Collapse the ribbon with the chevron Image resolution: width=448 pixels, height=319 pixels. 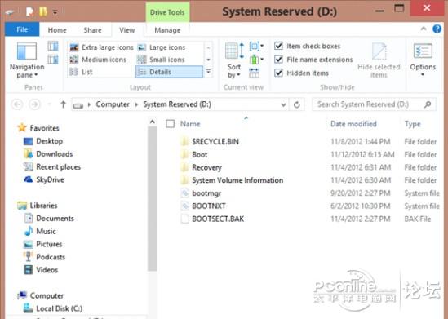(x=424, y=29)
